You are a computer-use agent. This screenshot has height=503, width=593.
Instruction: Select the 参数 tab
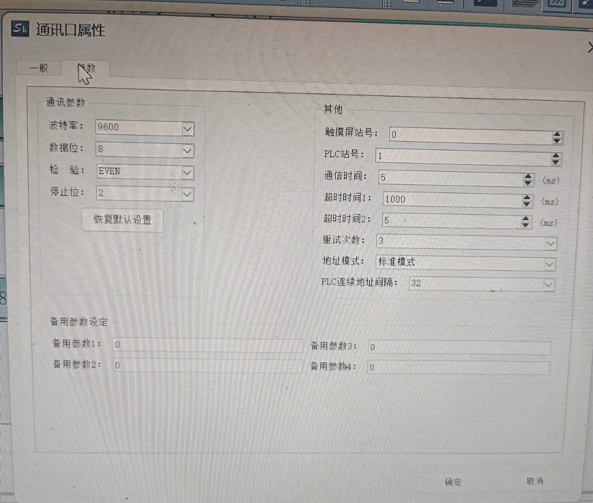(x=87, y=69)
